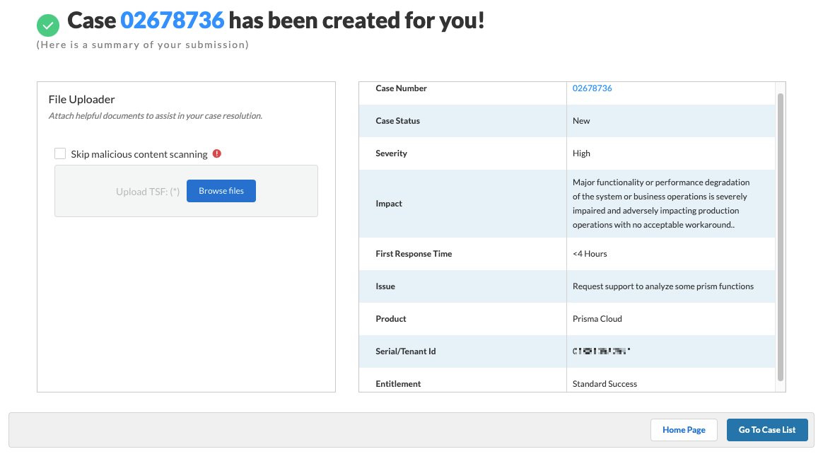Click the red alert icon beside scanning option
The height and width of the screenshot is (454, 823).
point(217,153)
